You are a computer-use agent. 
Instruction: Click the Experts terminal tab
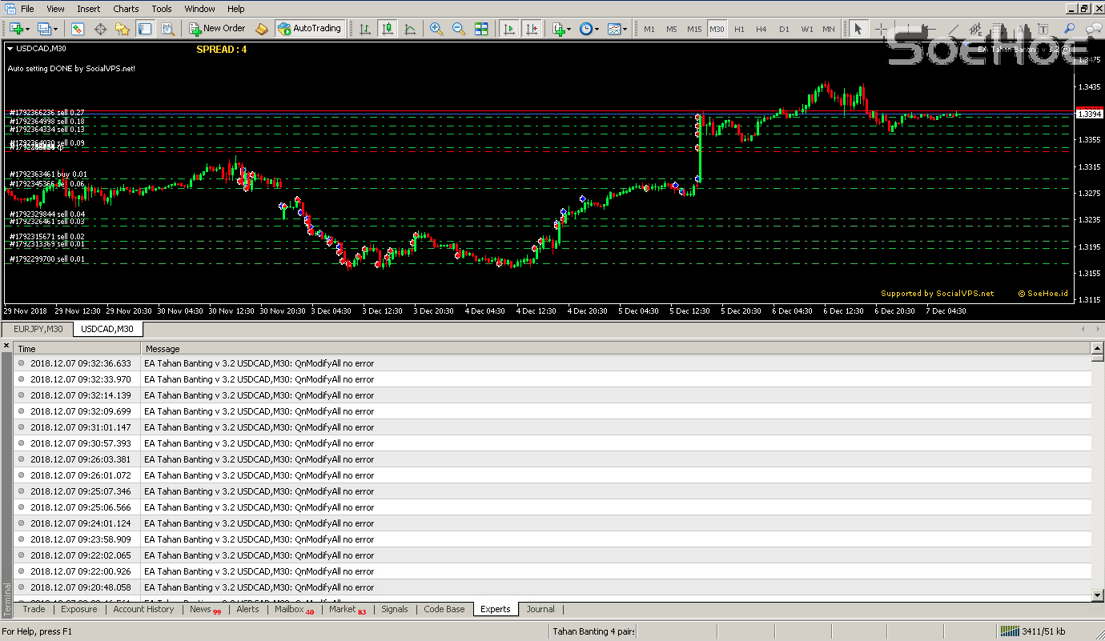pyautogui.click(x=495, y=609)
